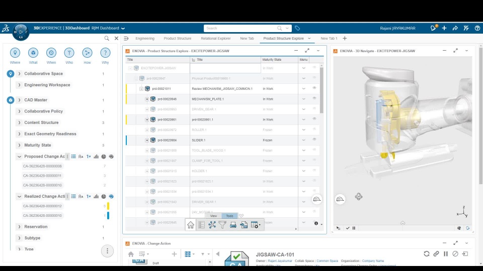
Task: Expand the CAD Master filter
Action: pyautogui.click(x=20, y=100)
